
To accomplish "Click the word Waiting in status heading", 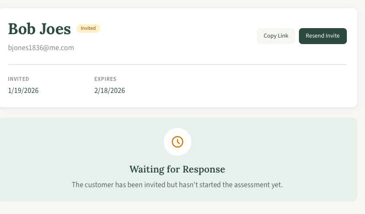I will pyautogui.click(x=147, y=169).
